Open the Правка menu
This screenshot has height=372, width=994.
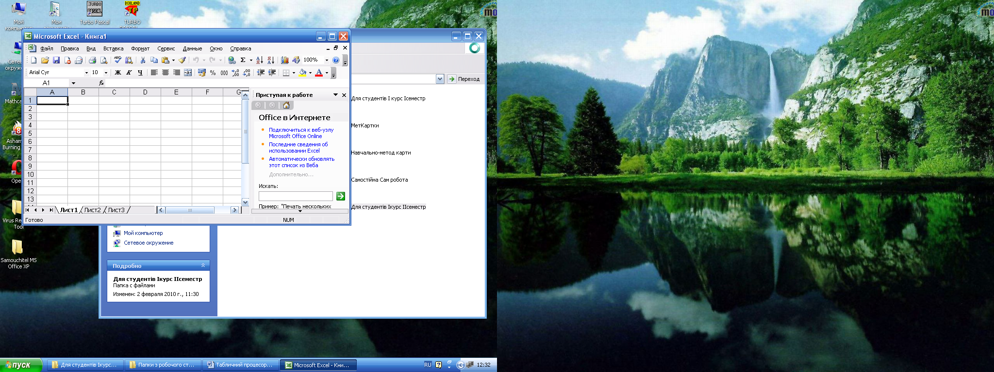69,48
